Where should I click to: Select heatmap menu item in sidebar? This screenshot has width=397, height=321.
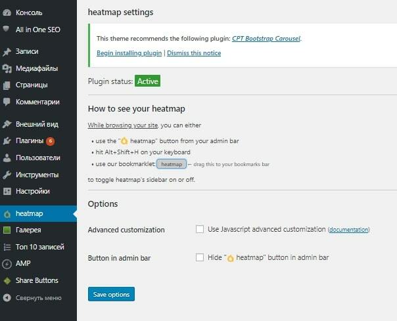(38, 214)
